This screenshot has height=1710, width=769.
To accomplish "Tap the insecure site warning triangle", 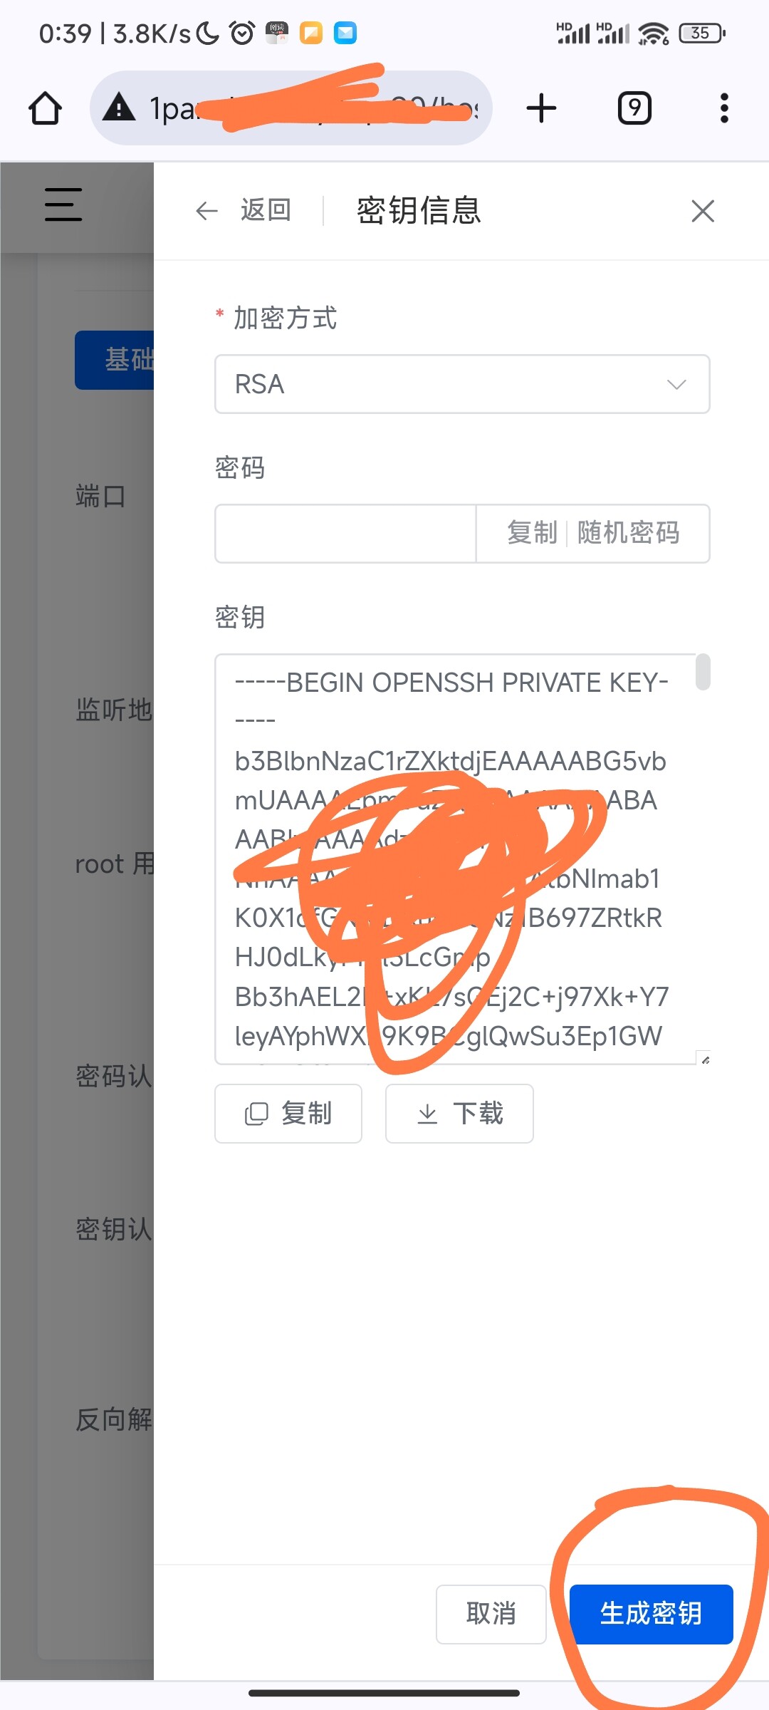I will (119, 108).
